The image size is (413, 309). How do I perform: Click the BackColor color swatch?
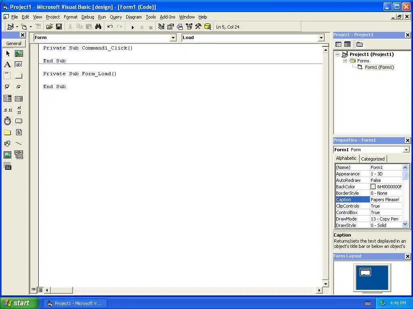coord(373,187)
